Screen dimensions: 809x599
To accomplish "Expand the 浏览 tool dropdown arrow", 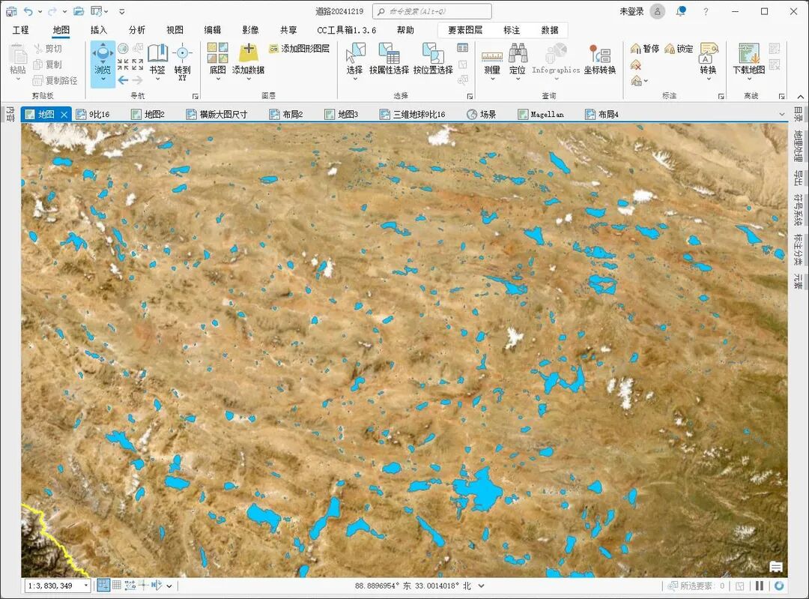I will pos(103,79).
